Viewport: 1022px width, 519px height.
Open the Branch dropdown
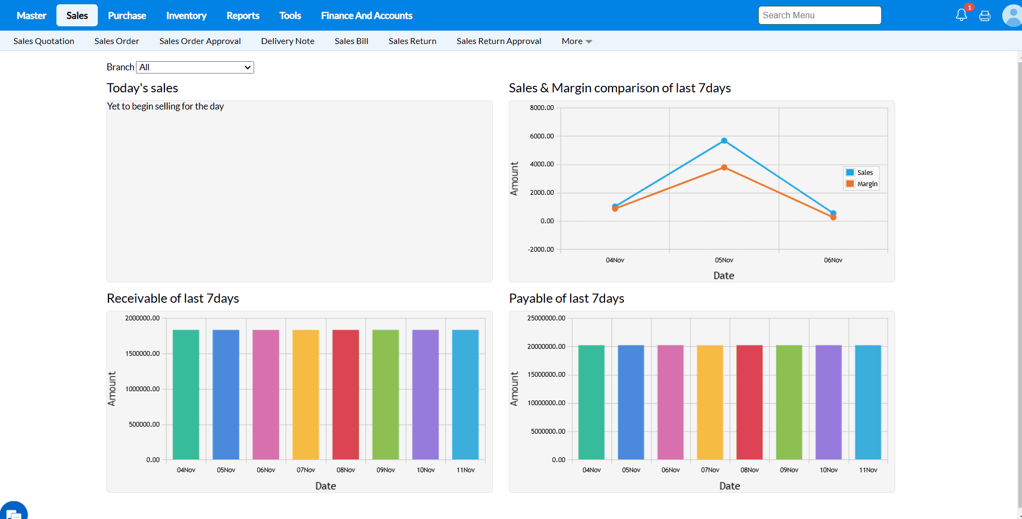pos(195,67)
